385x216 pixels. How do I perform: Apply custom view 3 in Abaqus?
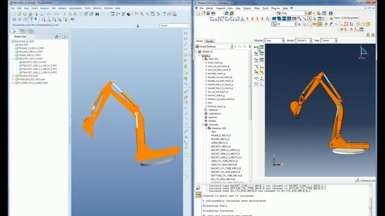point(257,19)
